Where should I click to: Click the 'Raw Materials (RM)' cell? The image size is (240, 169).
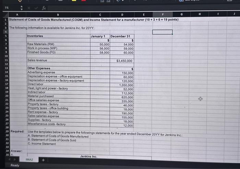click(x=59, y=44)
